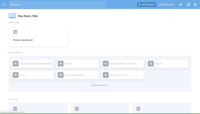The width and height of the screenshot is (200, 114).
Task: Click the OUR DATA heading
Action: [x=13, y=99]
